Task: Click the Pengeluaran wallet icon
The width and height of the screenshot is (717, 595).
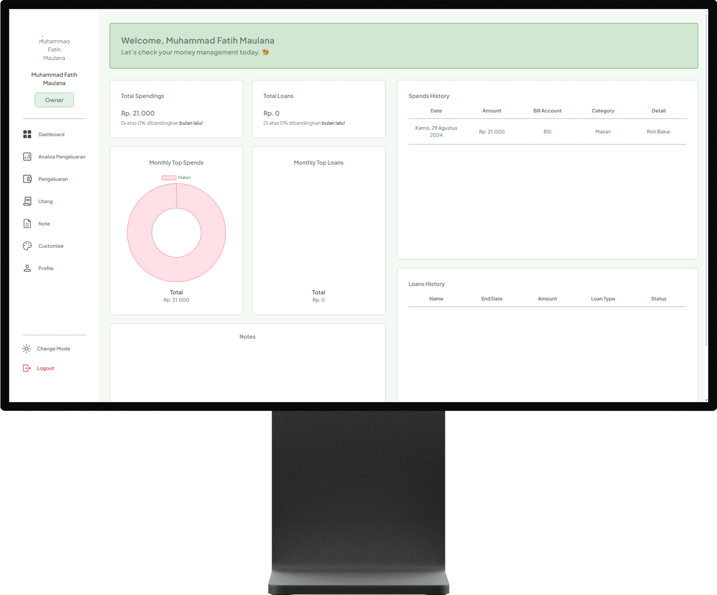Action: click(x=27, y=179)
